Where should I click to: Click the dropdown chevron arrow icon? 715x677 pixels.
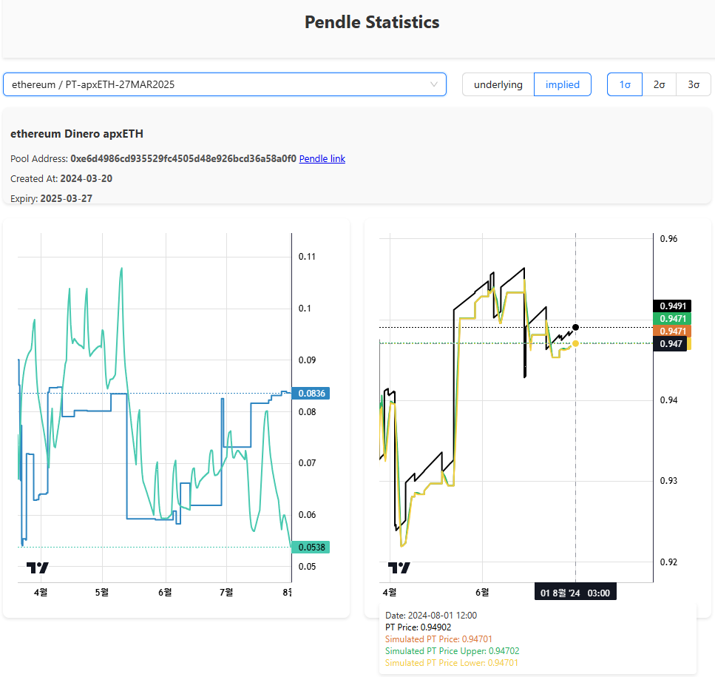click(433, 84)
